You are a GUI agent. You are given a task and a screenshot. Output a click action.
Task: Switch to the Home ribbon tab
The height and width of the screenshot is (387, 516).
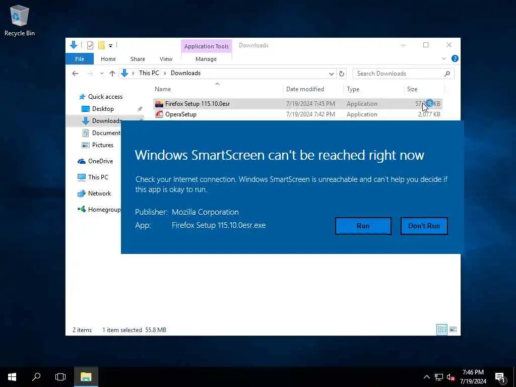tap(108, 59)
